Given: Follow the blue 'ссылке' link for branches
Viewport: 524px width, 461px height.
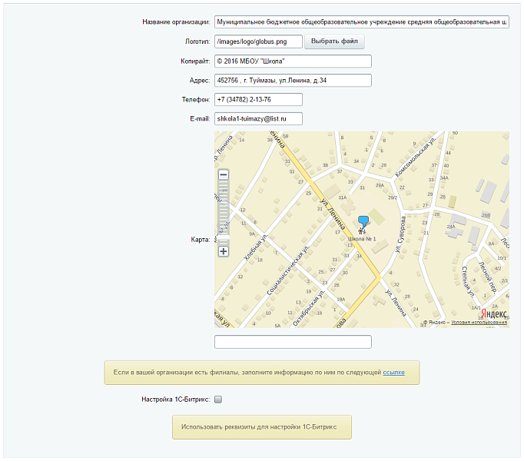Looking at the screenshot, I should click(393, 373).
